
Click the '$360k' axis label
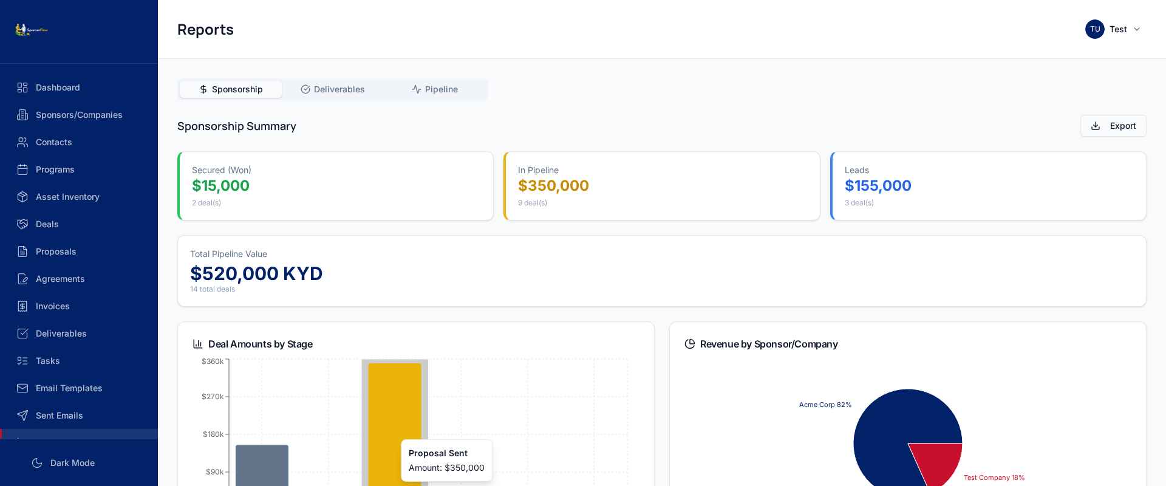click(213, 361)
